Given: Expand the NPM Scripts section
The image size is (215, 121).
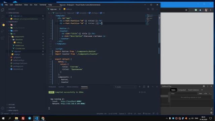Looking at the screenshot, I should coord(13,111).
